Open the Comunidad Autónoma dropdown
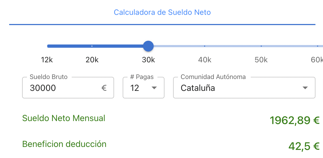 [x=244, y=88]
